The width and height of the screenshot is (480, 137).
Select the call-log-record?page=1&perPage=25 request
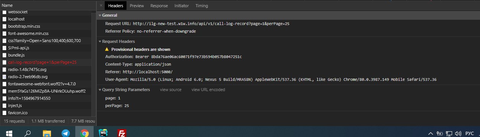click(x=46, y=62)
